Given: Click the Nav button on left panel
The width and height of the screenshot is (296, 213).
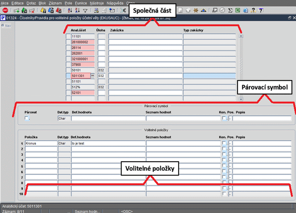Looking at the screenshot, I should [x=6, y=26].
